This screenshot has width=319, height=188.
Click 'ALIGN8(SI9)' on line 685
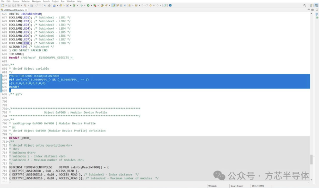tap(18, 47)
